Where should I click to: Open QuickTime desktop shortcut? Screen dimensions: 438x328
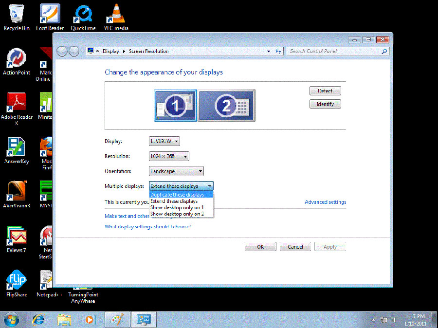tap(83, 15)
